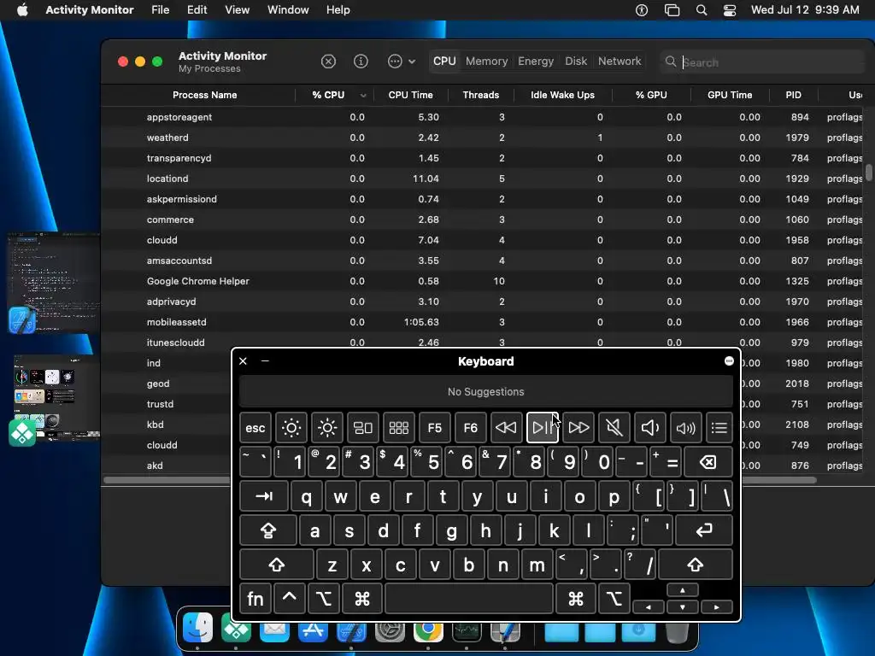Image resolution: width=875 pixels, height=656 pixels.
Task: Tap the Mission Control key on the virtual keyboard
Action: 363,428
